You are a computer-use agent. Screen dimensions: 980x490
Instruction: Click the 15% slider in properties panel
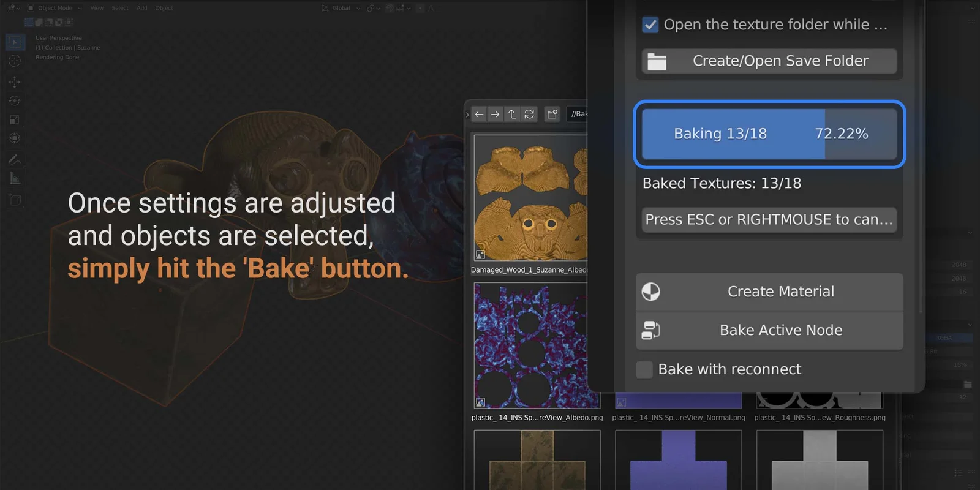click(949, 364)
